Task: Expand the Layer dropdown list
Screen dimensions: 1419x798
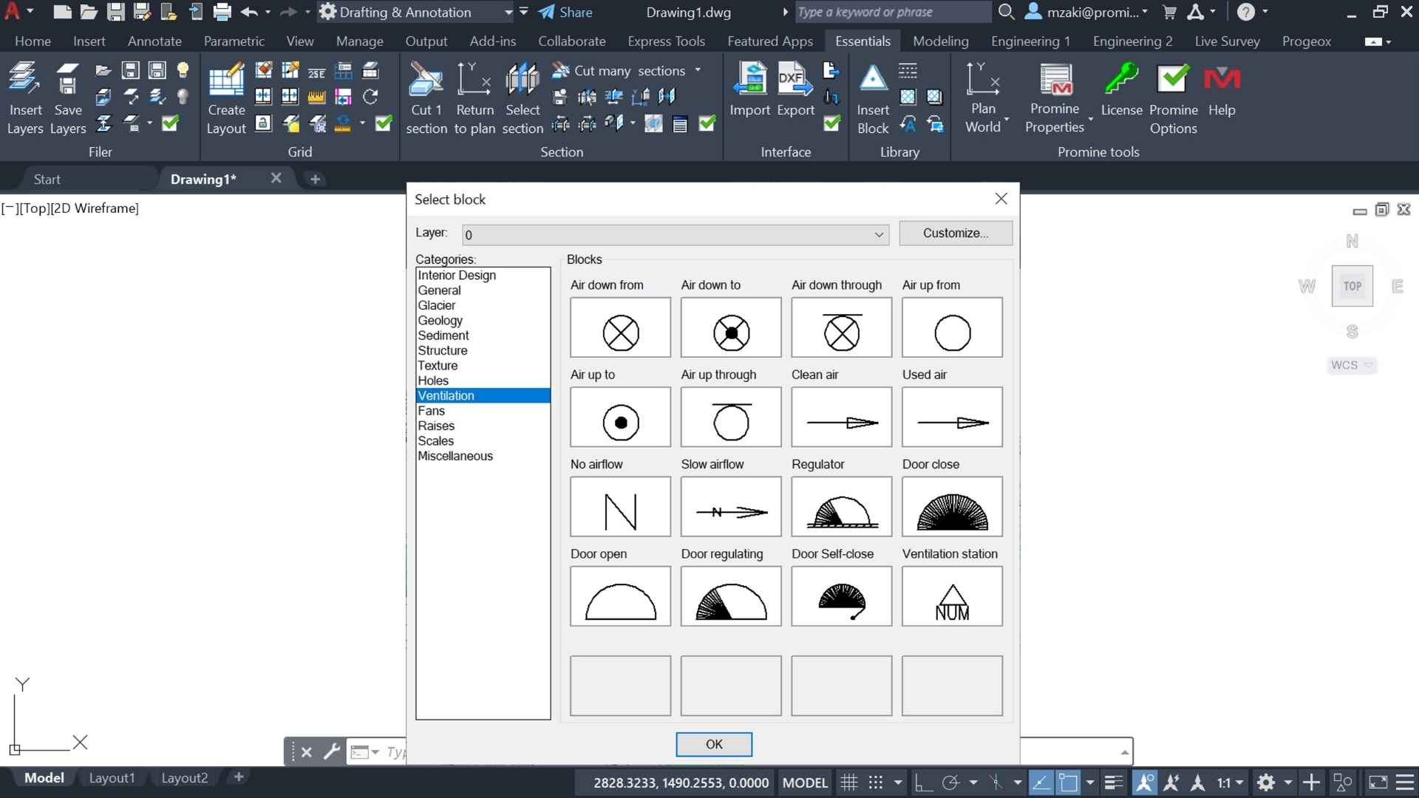Action: coord(879,235)
